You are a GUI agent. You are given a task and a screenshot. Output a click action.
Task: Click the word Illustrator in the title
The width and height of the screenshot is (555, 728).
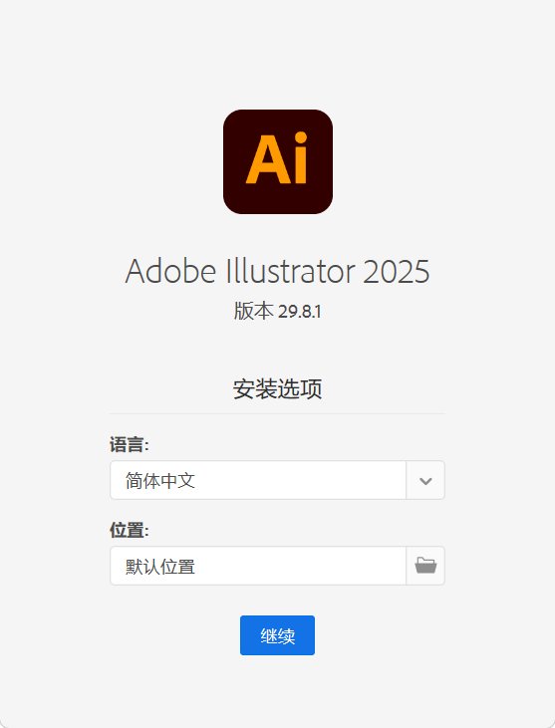tap(290, 271)
